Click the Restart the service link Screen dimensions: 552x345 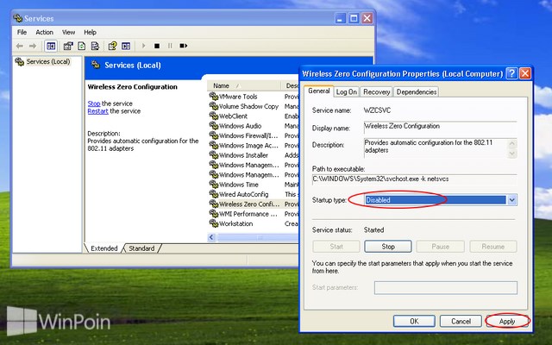pyautogui.click(x=97, y=111)
